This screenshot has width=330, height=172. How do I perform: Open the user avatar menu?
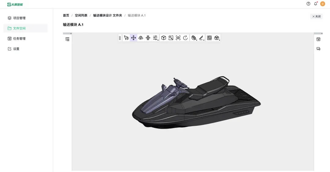click(323, 4)
